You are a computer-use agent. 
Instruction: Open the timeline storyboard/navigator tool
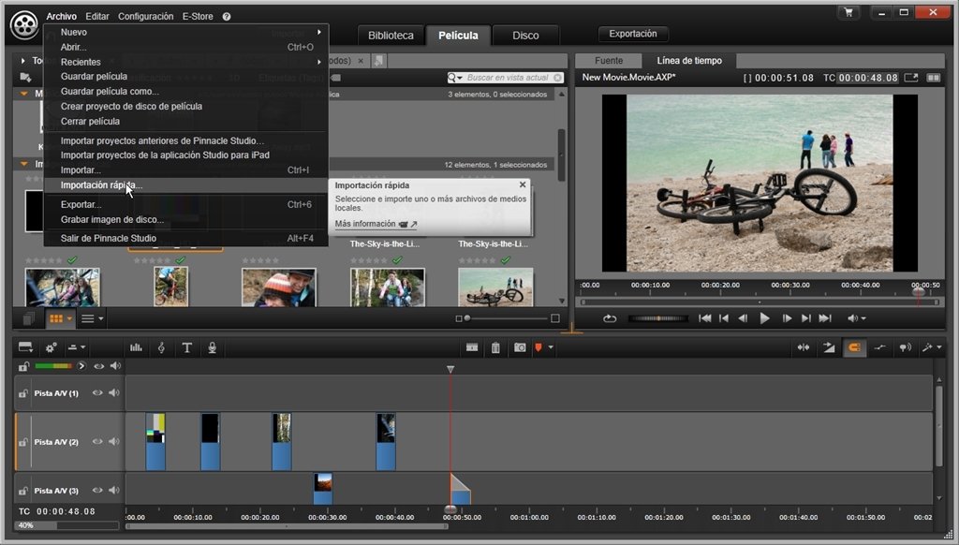point(25,347)
